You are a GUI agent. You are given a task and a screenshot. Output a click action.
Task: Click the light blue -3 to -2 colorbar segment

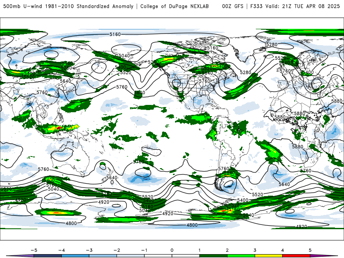tap(103, 256)
